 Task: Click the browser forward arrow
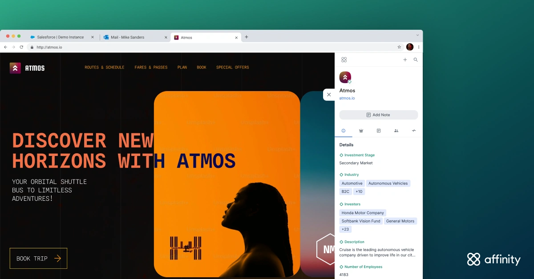pos(14,47)
